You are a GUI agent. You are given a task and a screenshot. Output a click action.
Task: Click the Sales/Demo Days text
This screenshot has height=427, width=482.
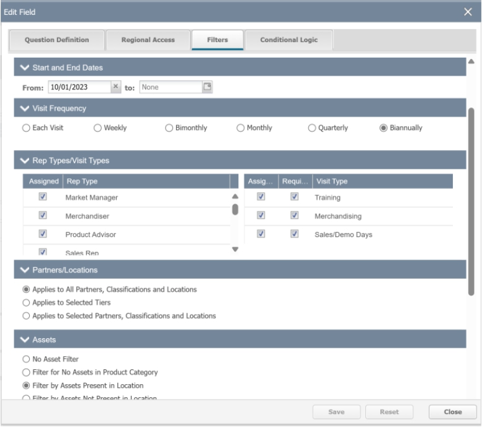pos(344,235)
